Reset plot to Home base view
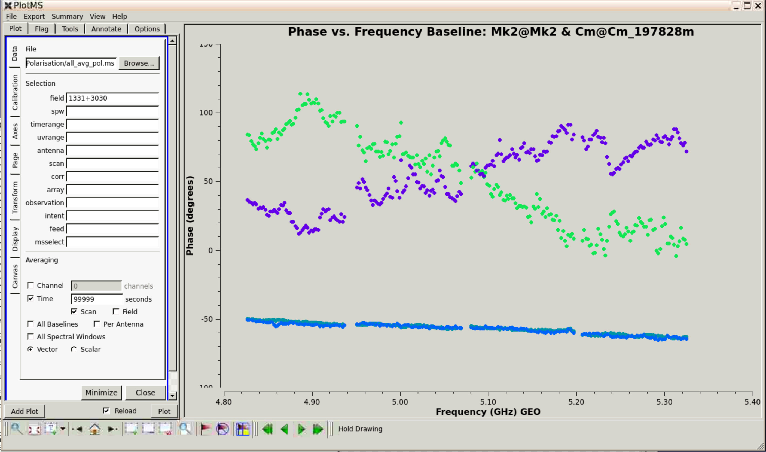766x452 pixels. (x=95, y=429)
